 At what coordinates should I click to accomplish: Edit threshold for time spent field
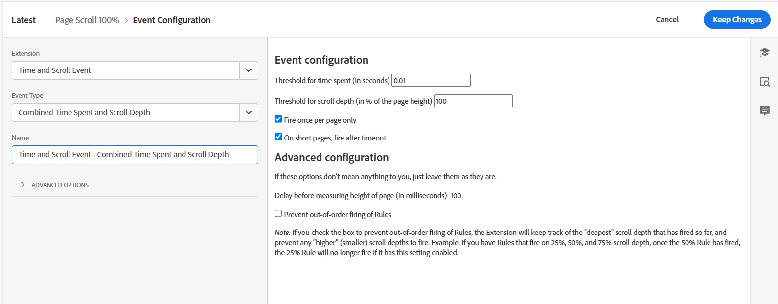tap(431, 80)
